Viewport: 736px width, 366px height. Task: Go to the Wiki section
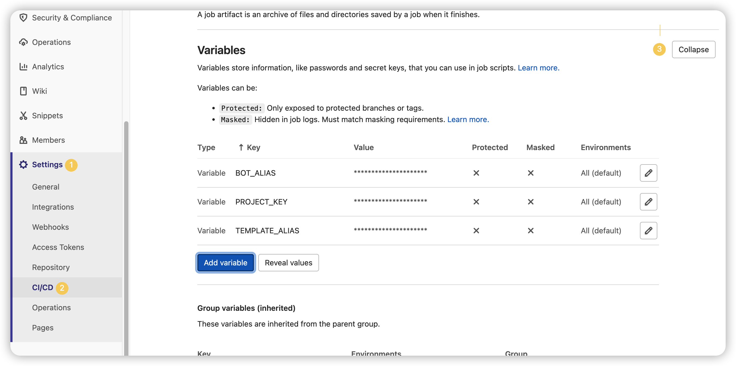click(39, 91)
